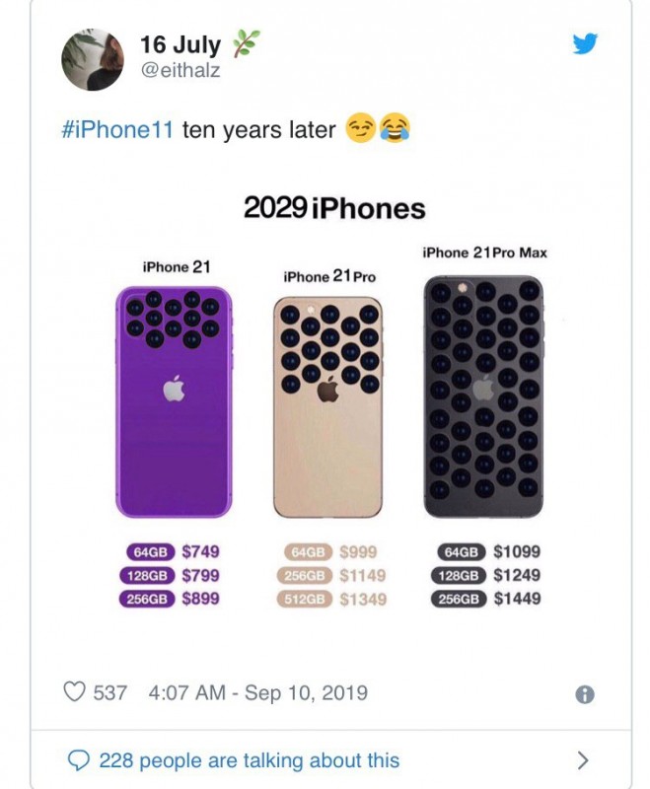Click the black iPhone 21 Pro Max image
The height and width of the screenshot is (789, 650).
pyautogui.click(x=483, y=396)
